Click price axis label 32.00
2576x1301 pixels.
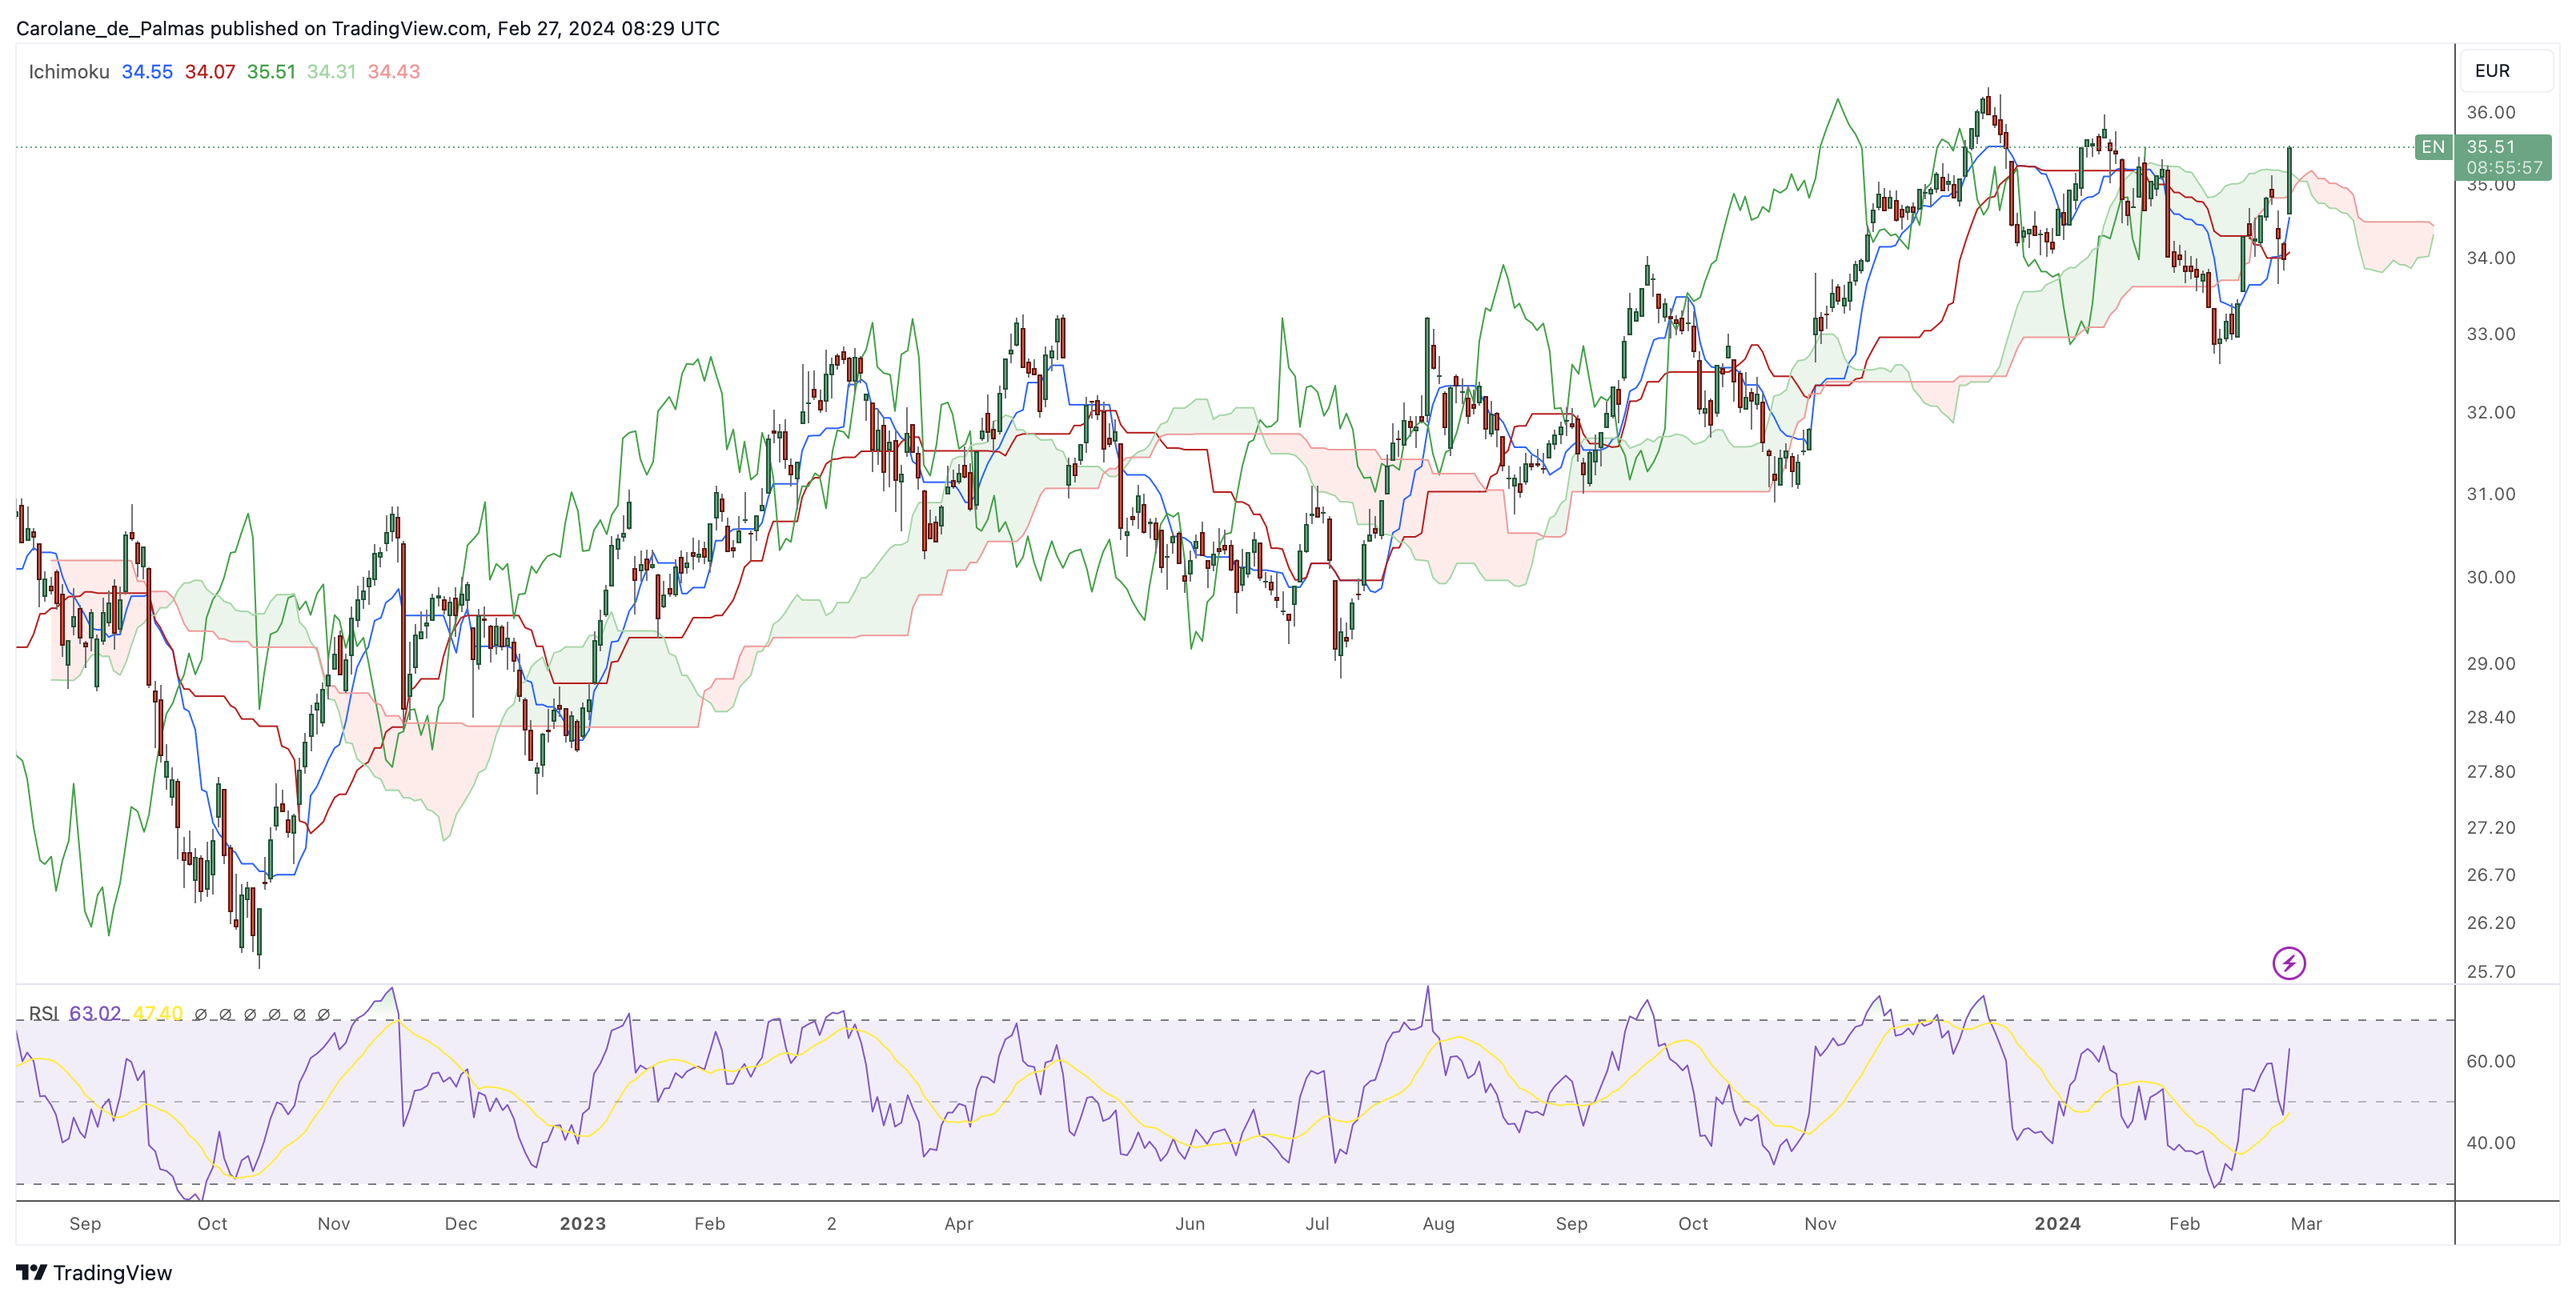[2490, 412]
